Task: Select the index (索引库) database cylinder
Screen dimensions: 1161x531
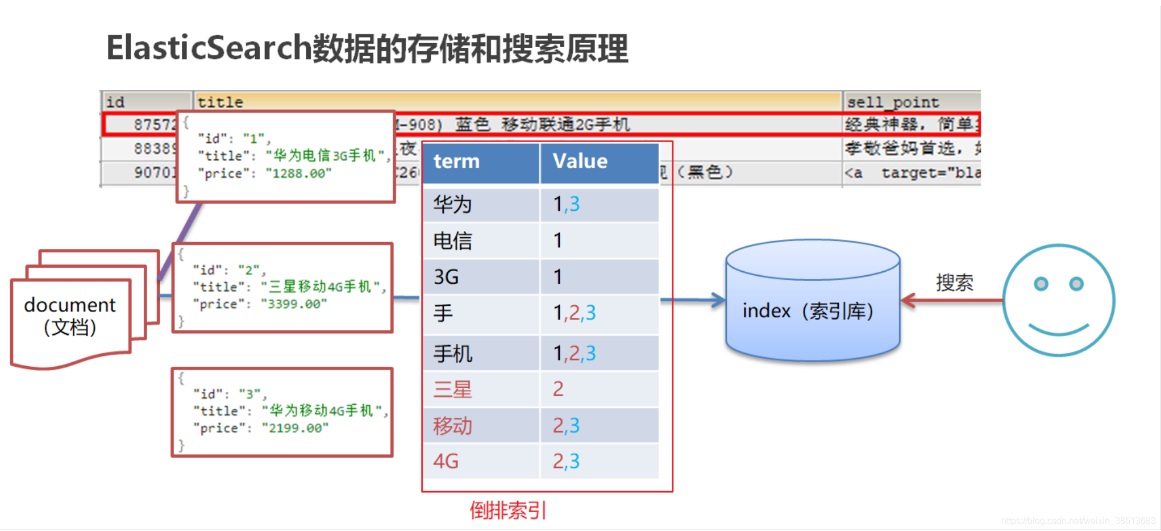Action: point(813,300)
